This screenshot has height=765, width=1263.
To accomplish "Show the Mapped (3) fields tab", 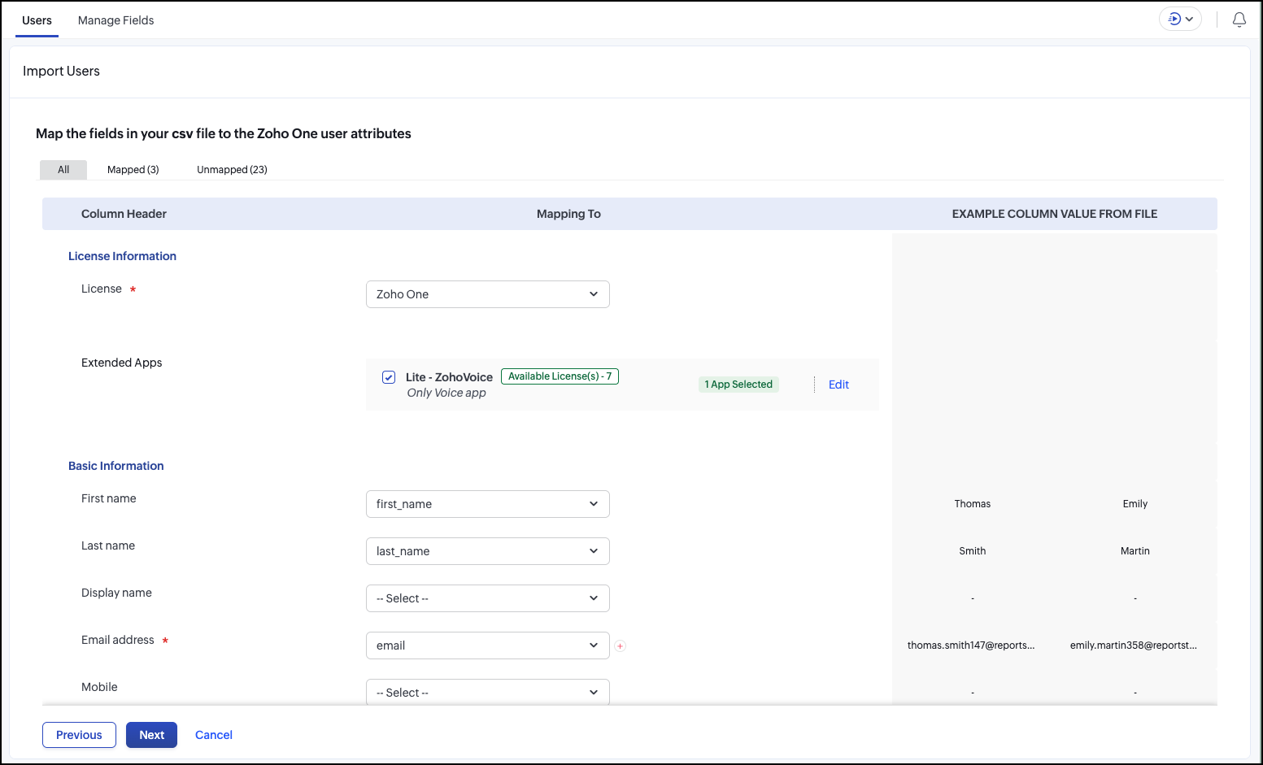I will click(x=133, y=170).
